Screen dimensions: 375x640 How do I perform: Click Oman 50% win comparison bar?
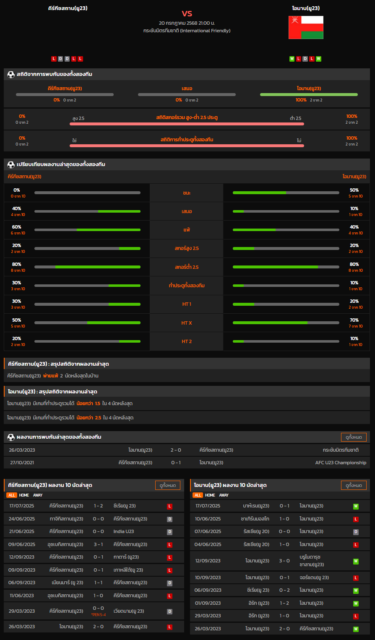pos(286,193)
